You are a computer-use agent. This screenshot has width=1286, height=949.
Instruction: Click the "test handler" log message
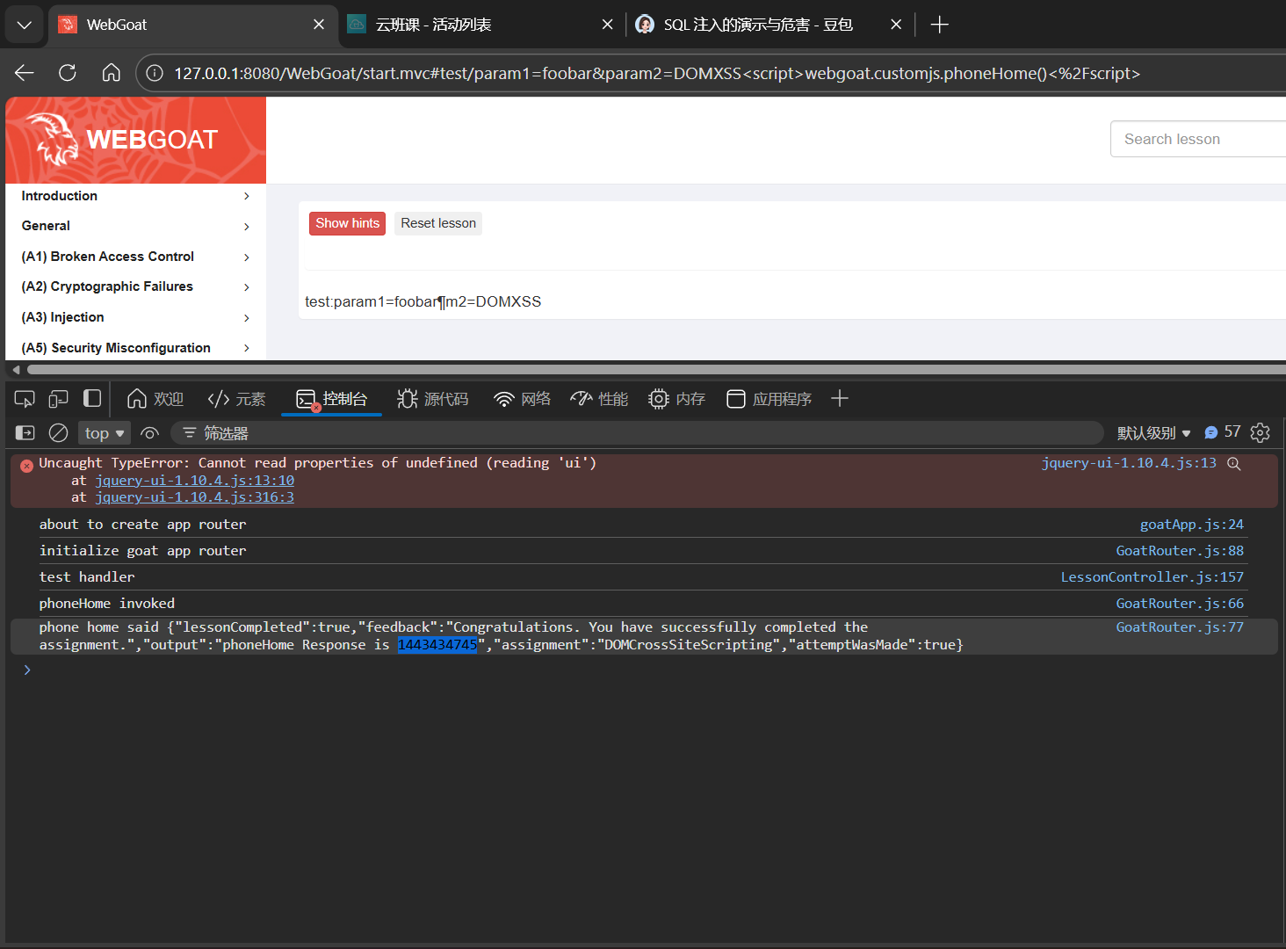coord(87,577)
